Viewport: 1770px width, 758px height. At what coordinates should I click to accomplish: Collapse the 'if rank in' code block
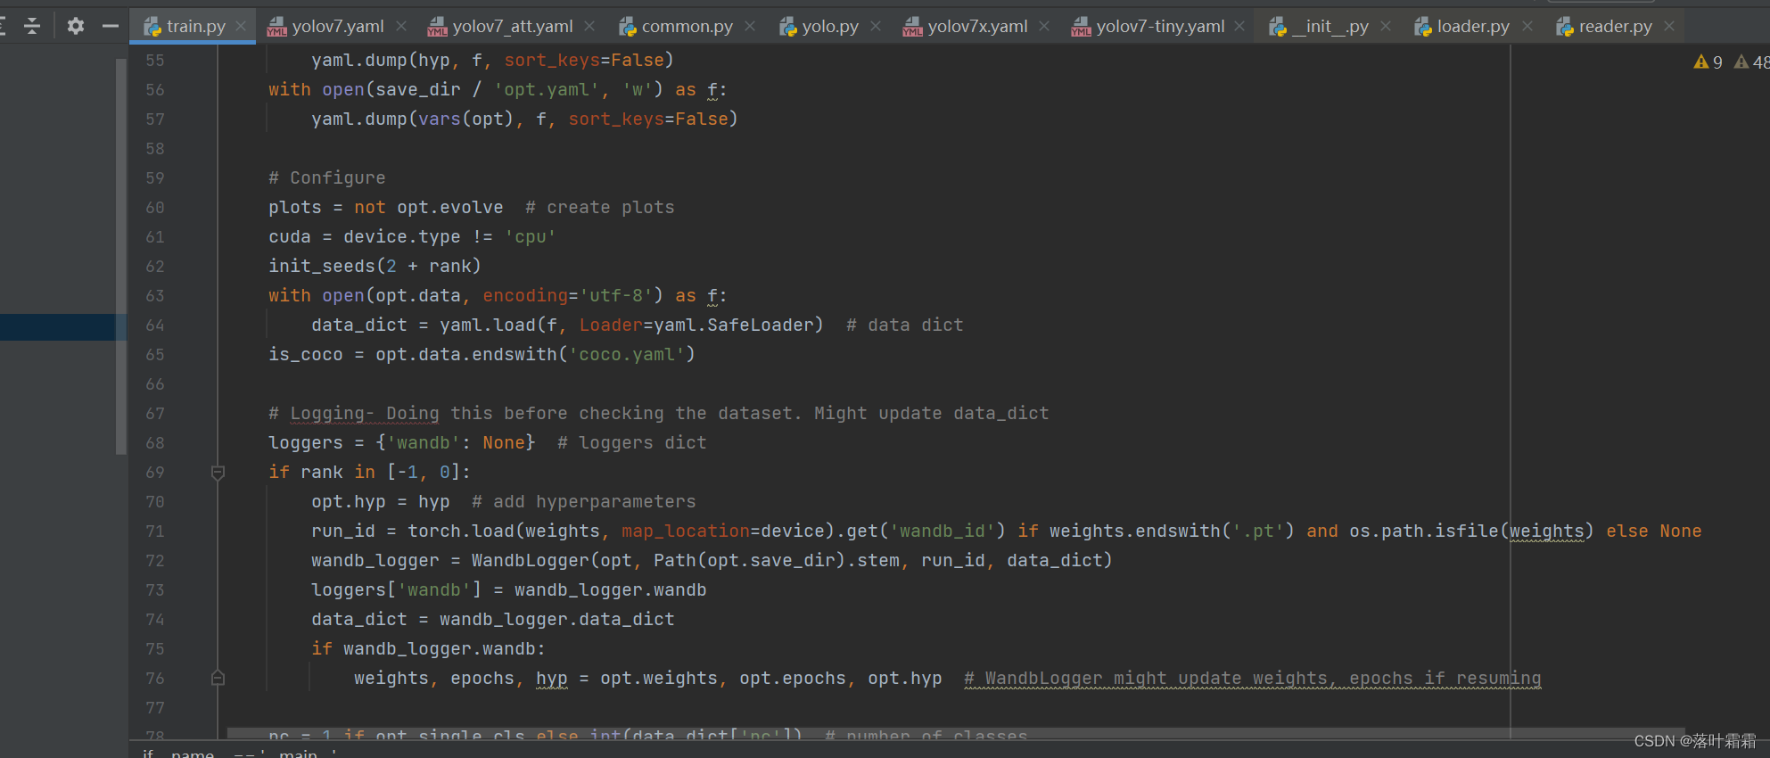click(x=218, y=473)
